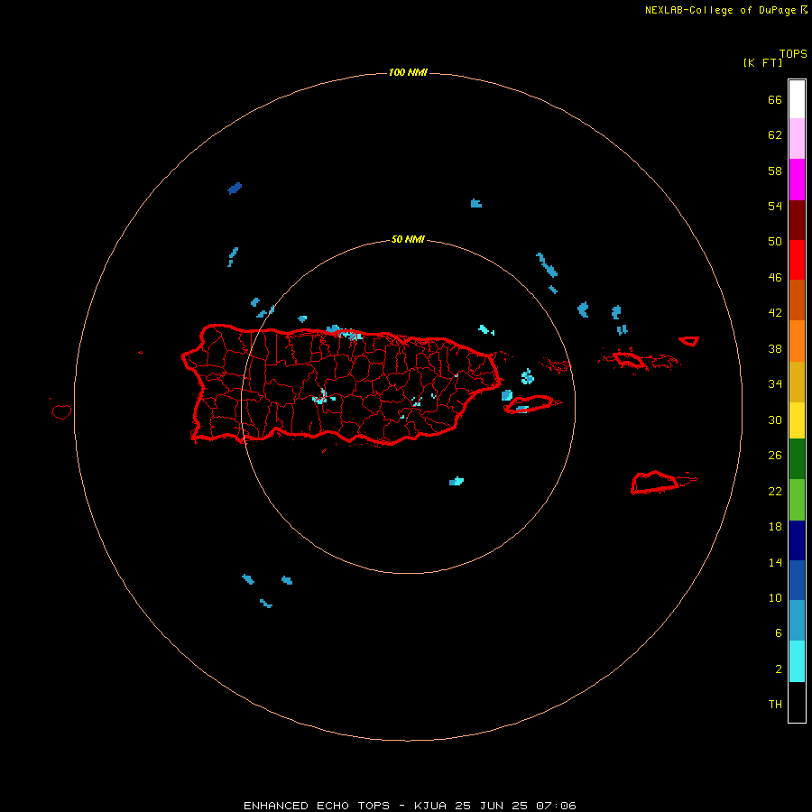The width and height of the screenshot is (812, 812).
Task: Pick the navy blue legend swatch
Action: pos(797,540)
